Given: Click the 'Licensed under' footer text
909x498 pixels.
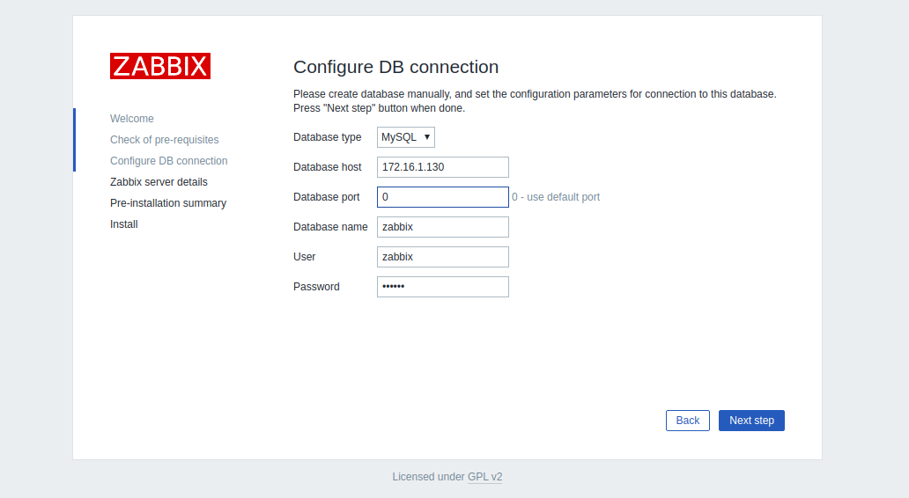Looking at the screenshot, I should [x=428, y=477].
